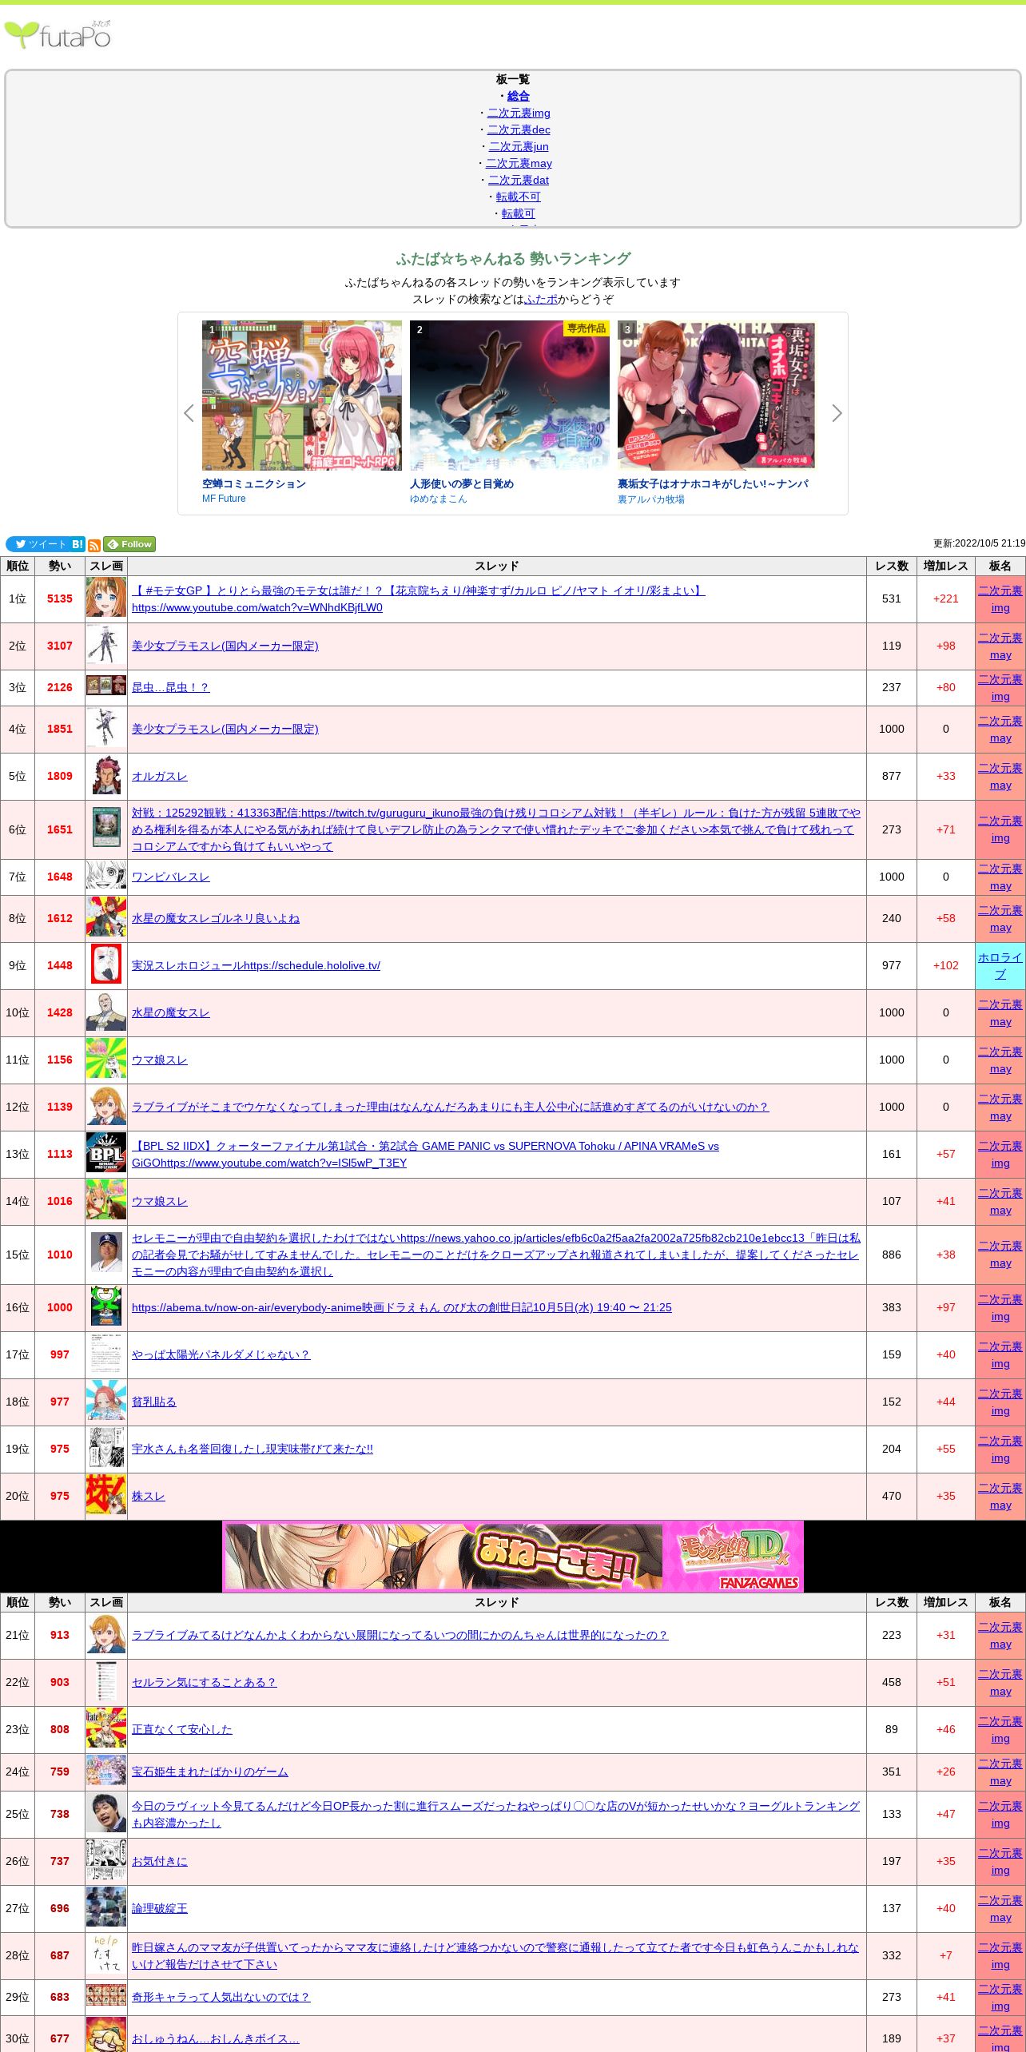Open 二次元裏dec in the board list

coord(519,129)
